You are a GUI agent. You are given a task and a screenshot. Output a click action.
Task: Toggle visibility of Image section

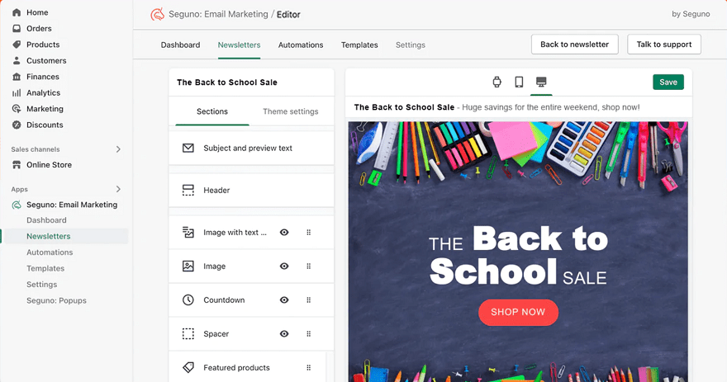point(284,266)
